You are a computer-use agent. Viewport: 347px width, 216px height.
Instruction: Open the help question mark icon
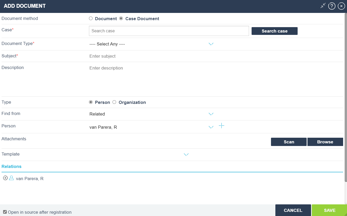332,6
